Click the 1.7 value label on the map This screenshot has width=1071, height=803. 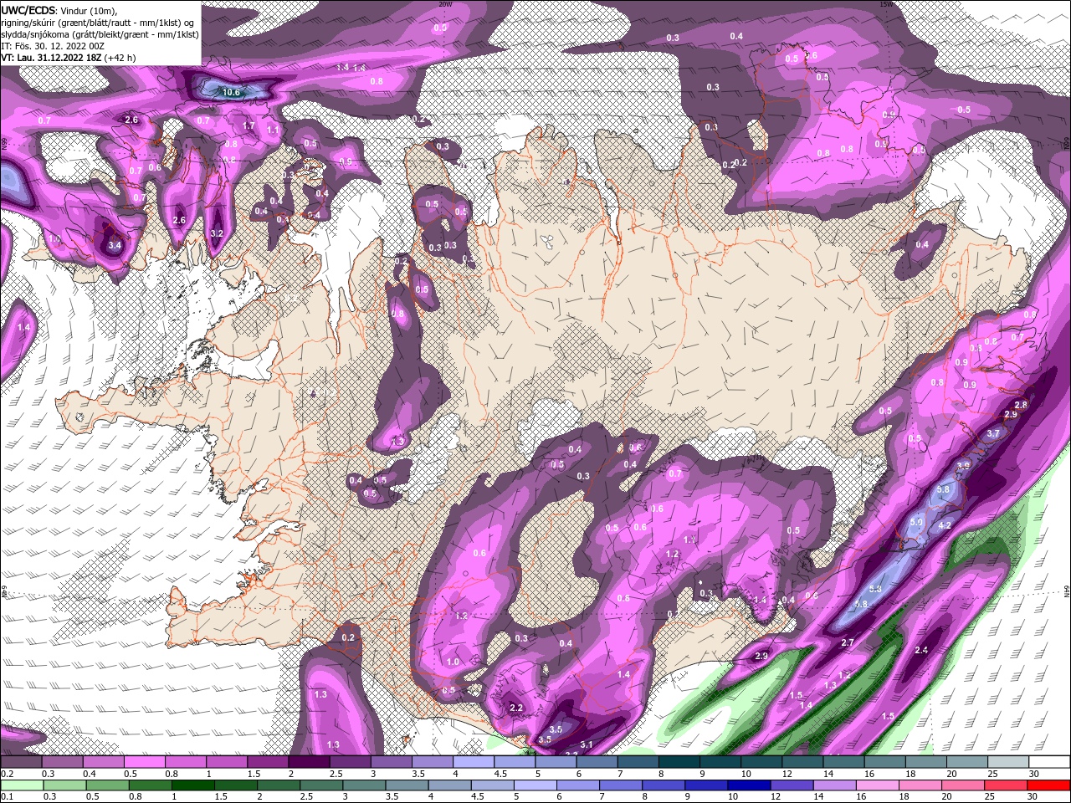(249, 126)
